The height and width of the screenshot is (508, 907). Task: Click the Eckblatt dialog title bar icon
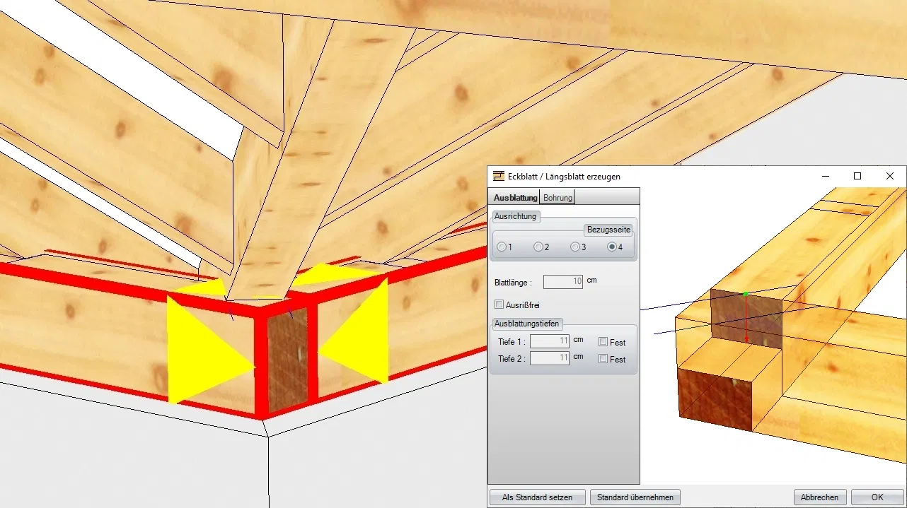(x=499, y=176)
